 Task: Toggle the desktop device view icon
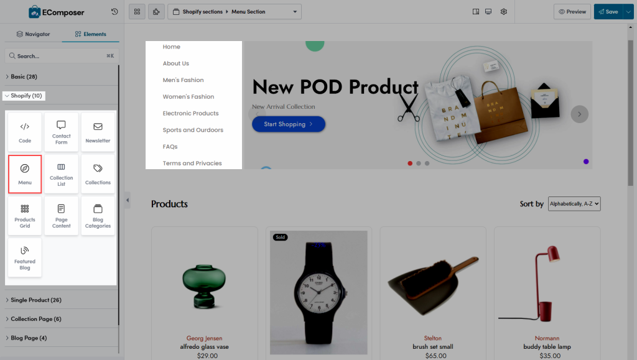click(x=488, y=12)
